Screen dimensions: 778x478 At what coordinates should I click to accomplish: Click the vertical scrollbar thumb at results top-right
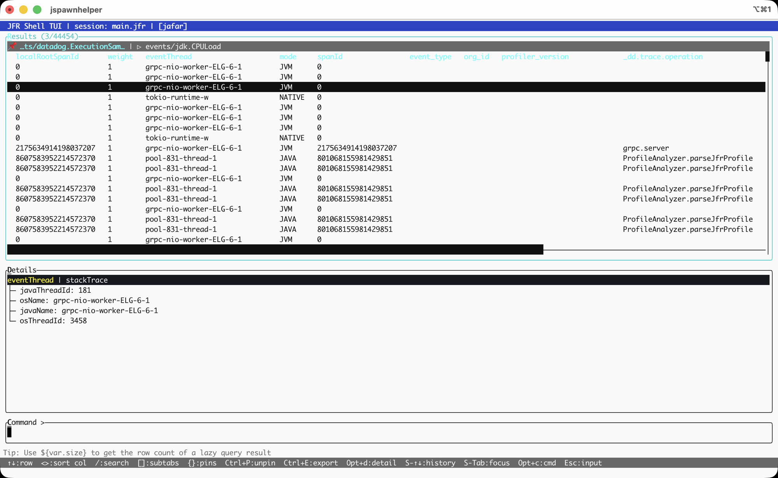point(767,57)
